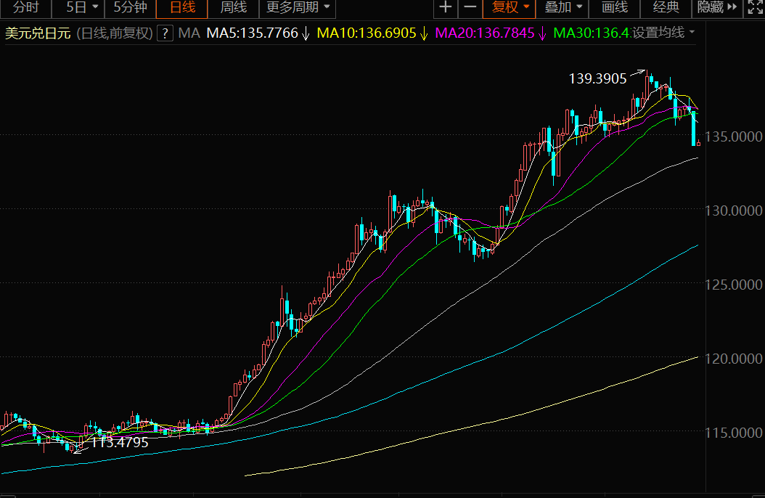Screen dimensions: 765x498
Task: Open the 复权 adjustment dropdown
Action: pyautogui.click(x=510, y=8)
